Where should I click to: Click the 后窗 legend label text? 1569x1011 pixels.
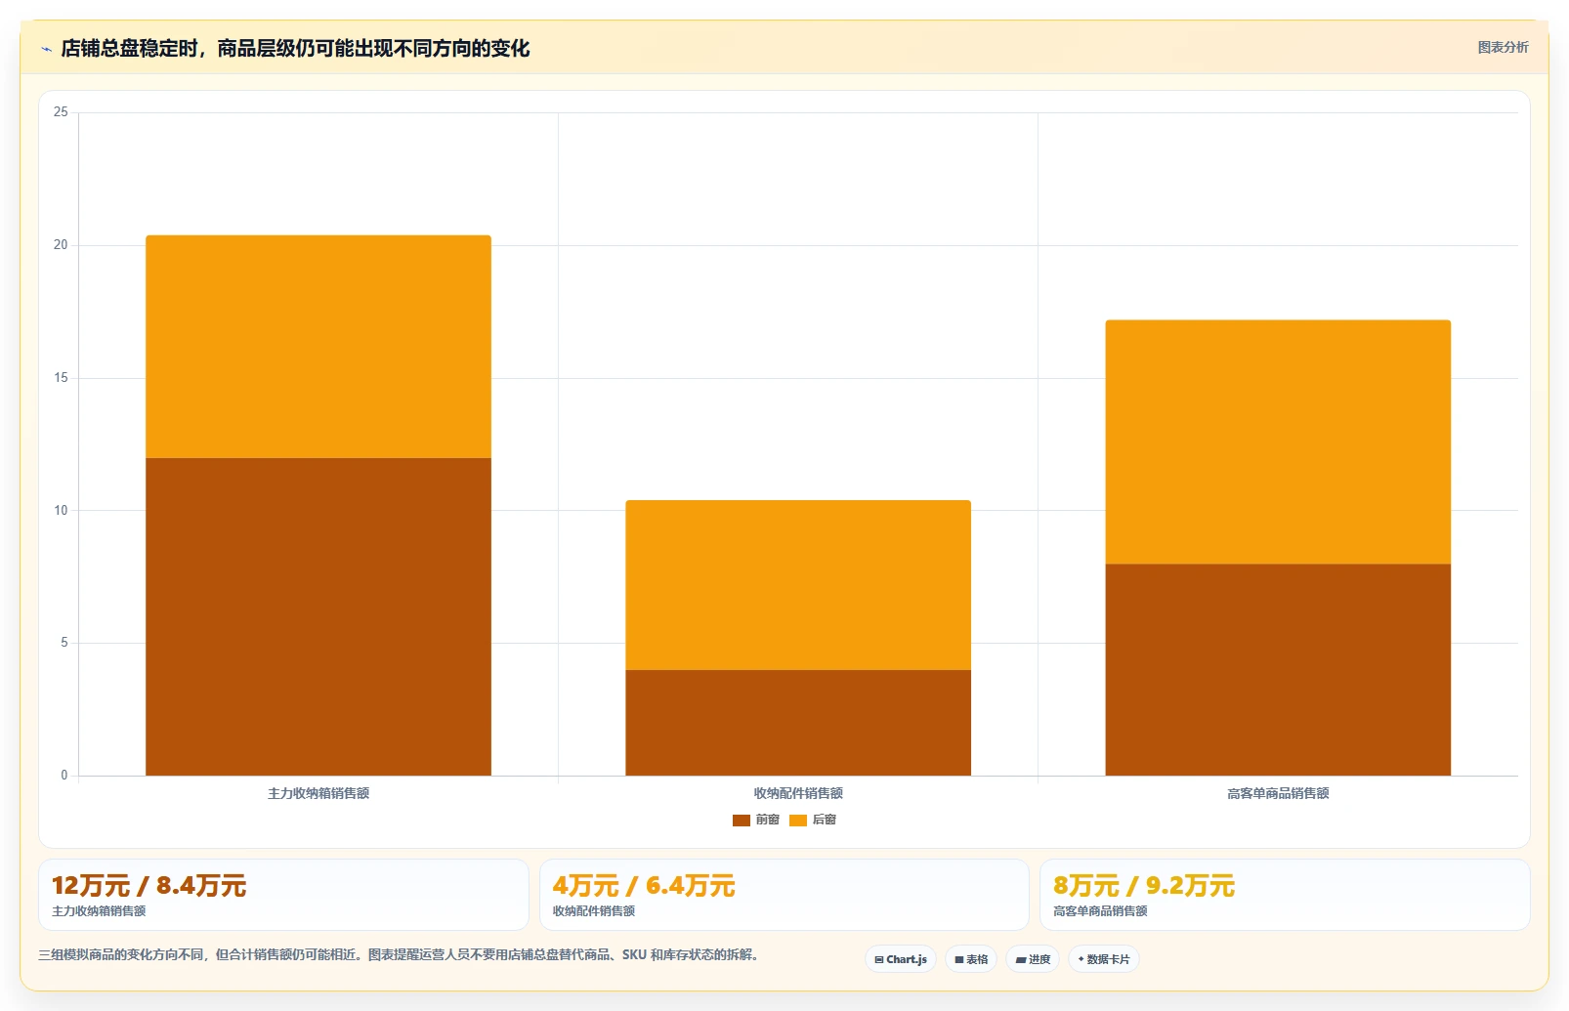click(825, 820)
